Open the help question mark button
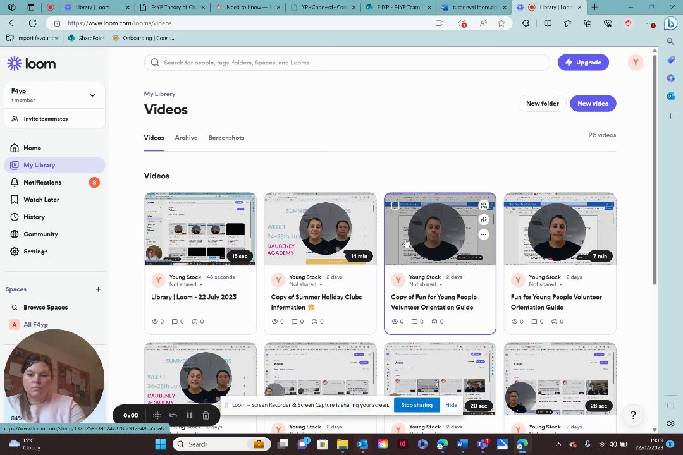Image resolution: width=683 pixels, height=455 pixels. tap(633, 415)
